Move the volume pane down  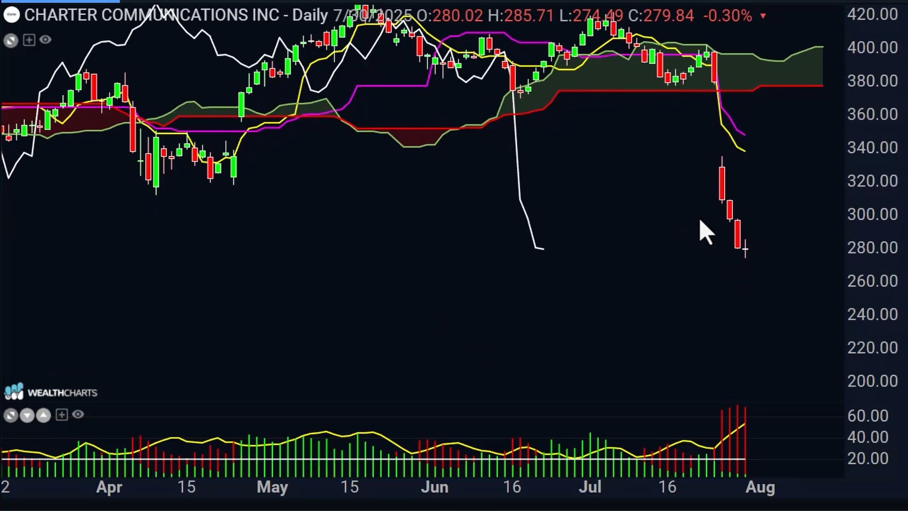[x=27, y=415]
